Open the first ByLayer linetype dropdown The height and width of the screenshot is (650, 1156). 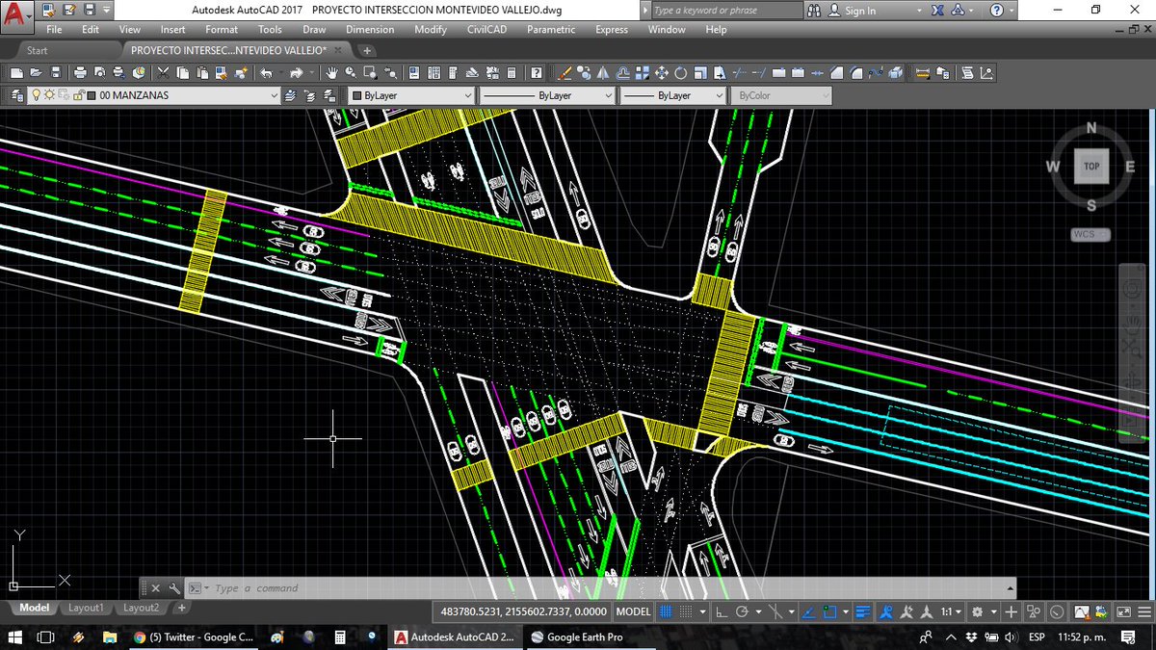(x=608, y=95)
